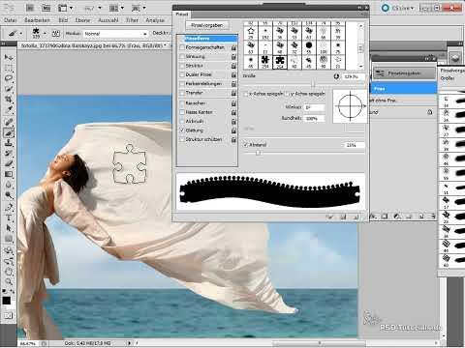Select the Path Selection tool

point(9,228)
